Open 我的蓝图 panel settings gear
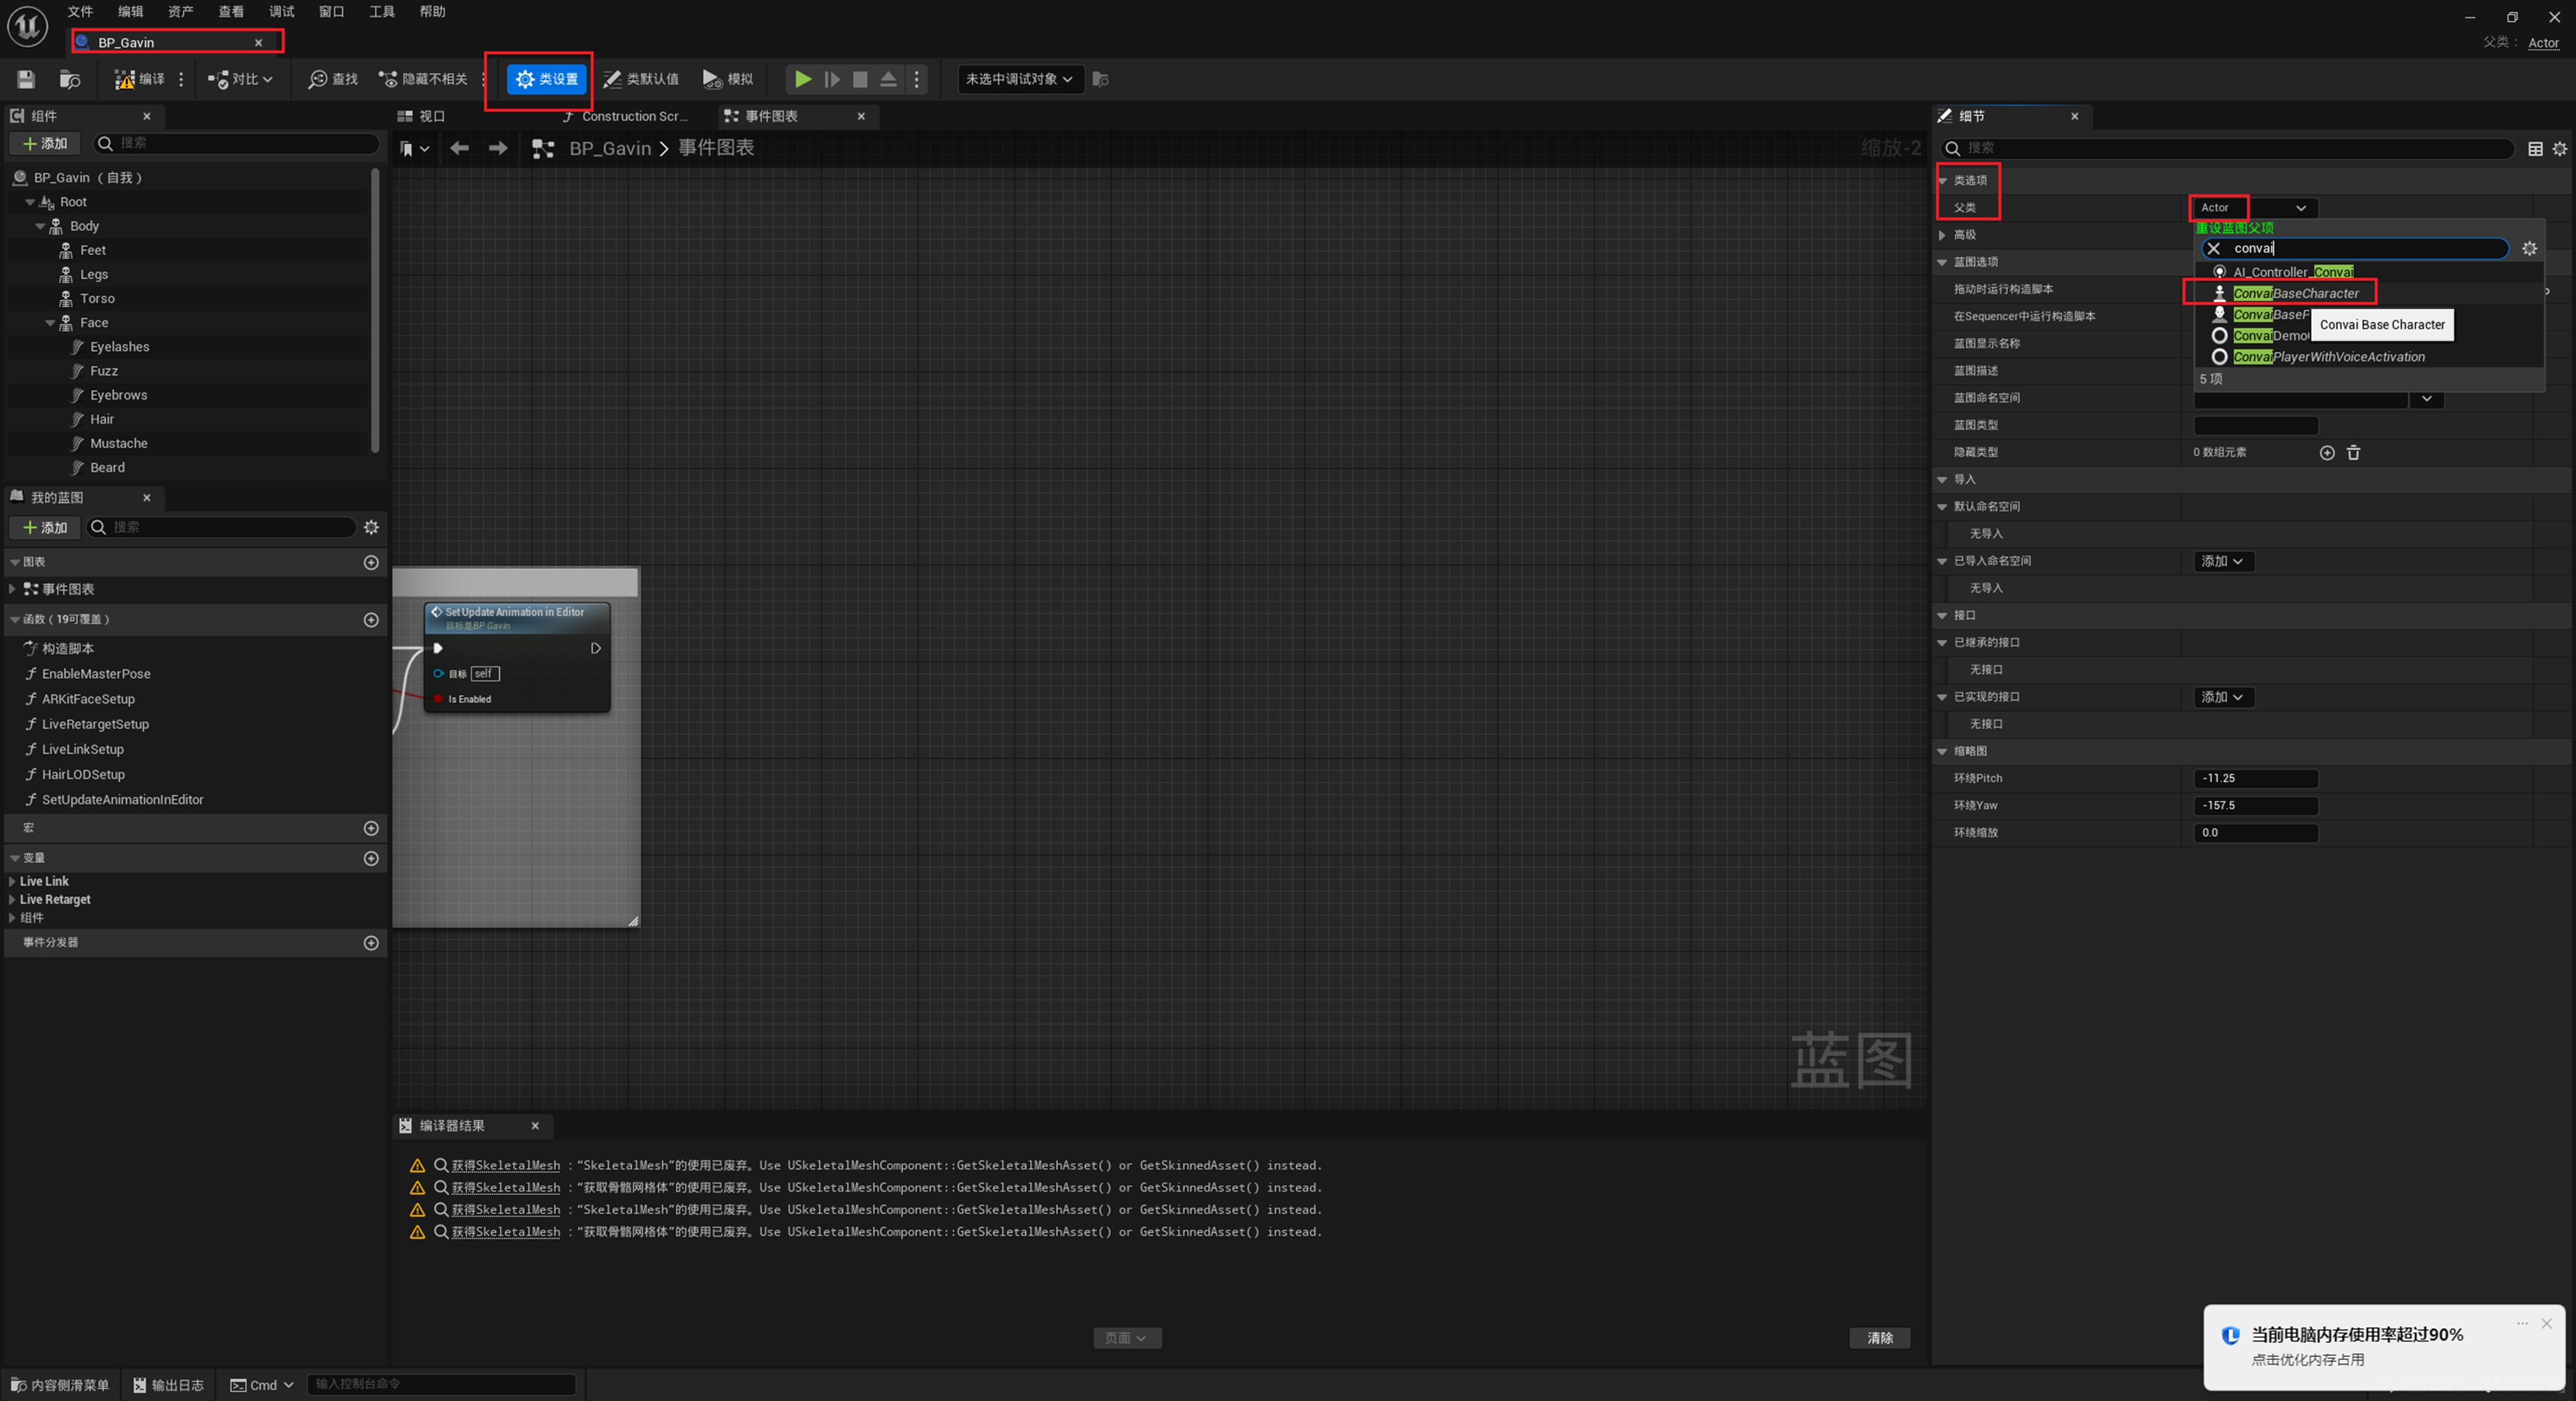The image size is (2576, 1401). click(x=371, y=527)
